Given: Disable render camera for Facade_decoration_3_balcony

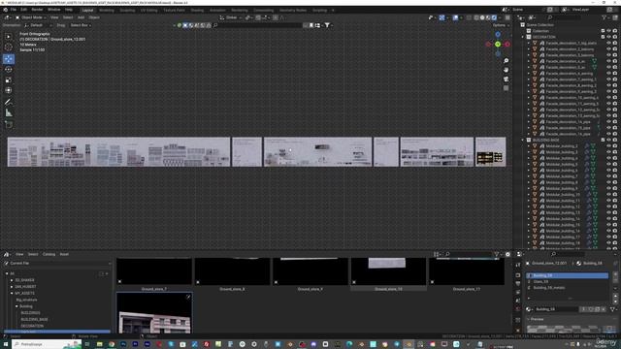Looking at the screenshot, I should point(614,55).
